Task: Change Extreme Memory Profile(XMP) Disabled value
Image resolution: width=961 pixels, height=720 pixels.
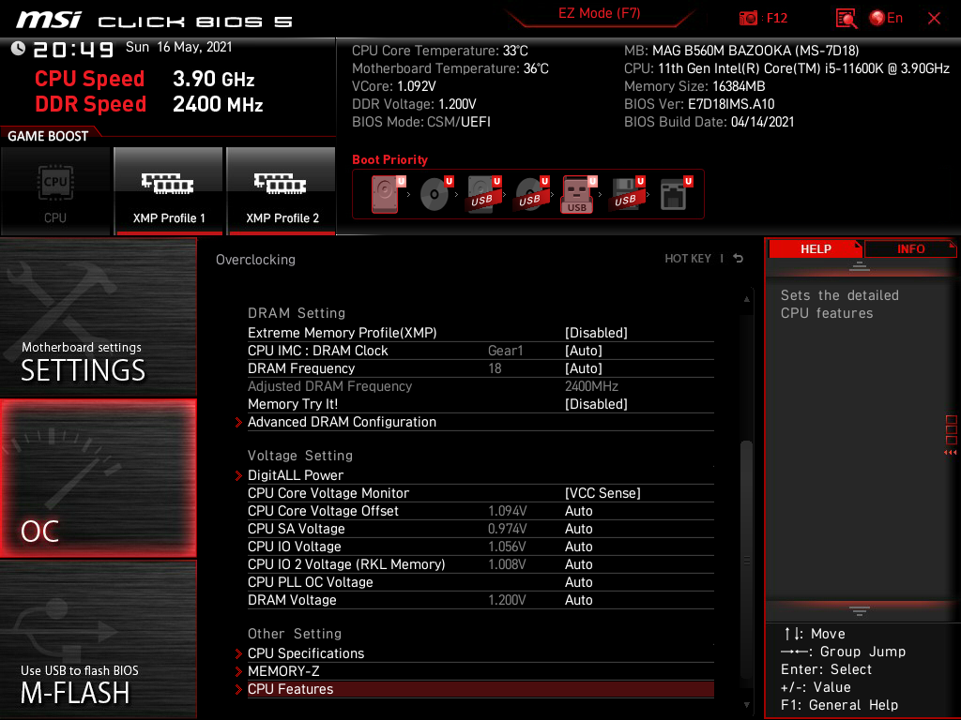Action: pyautogui.click(x=596, y=333)
